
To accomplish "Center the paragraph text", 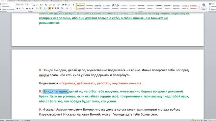I will coord(53,8).
